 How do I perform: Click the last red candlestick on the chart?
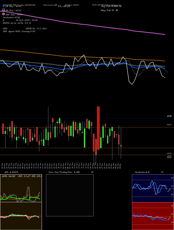[121, 146]
